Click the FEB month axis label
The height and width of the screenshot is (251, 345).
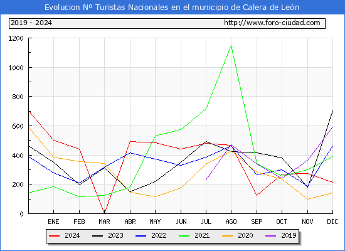[x=79, y=222]
